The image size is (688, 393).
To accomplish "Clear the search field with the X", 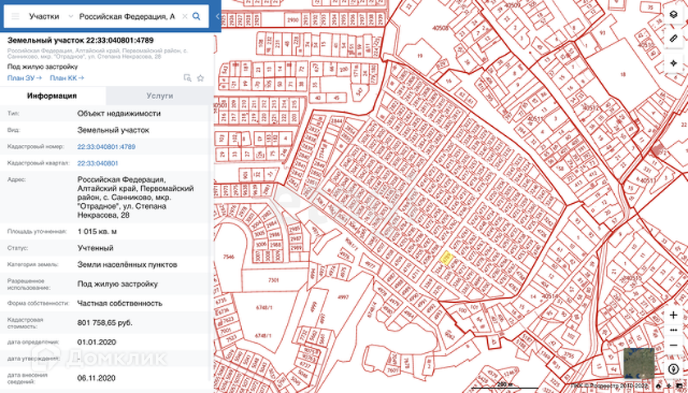I will pos(185,16).
